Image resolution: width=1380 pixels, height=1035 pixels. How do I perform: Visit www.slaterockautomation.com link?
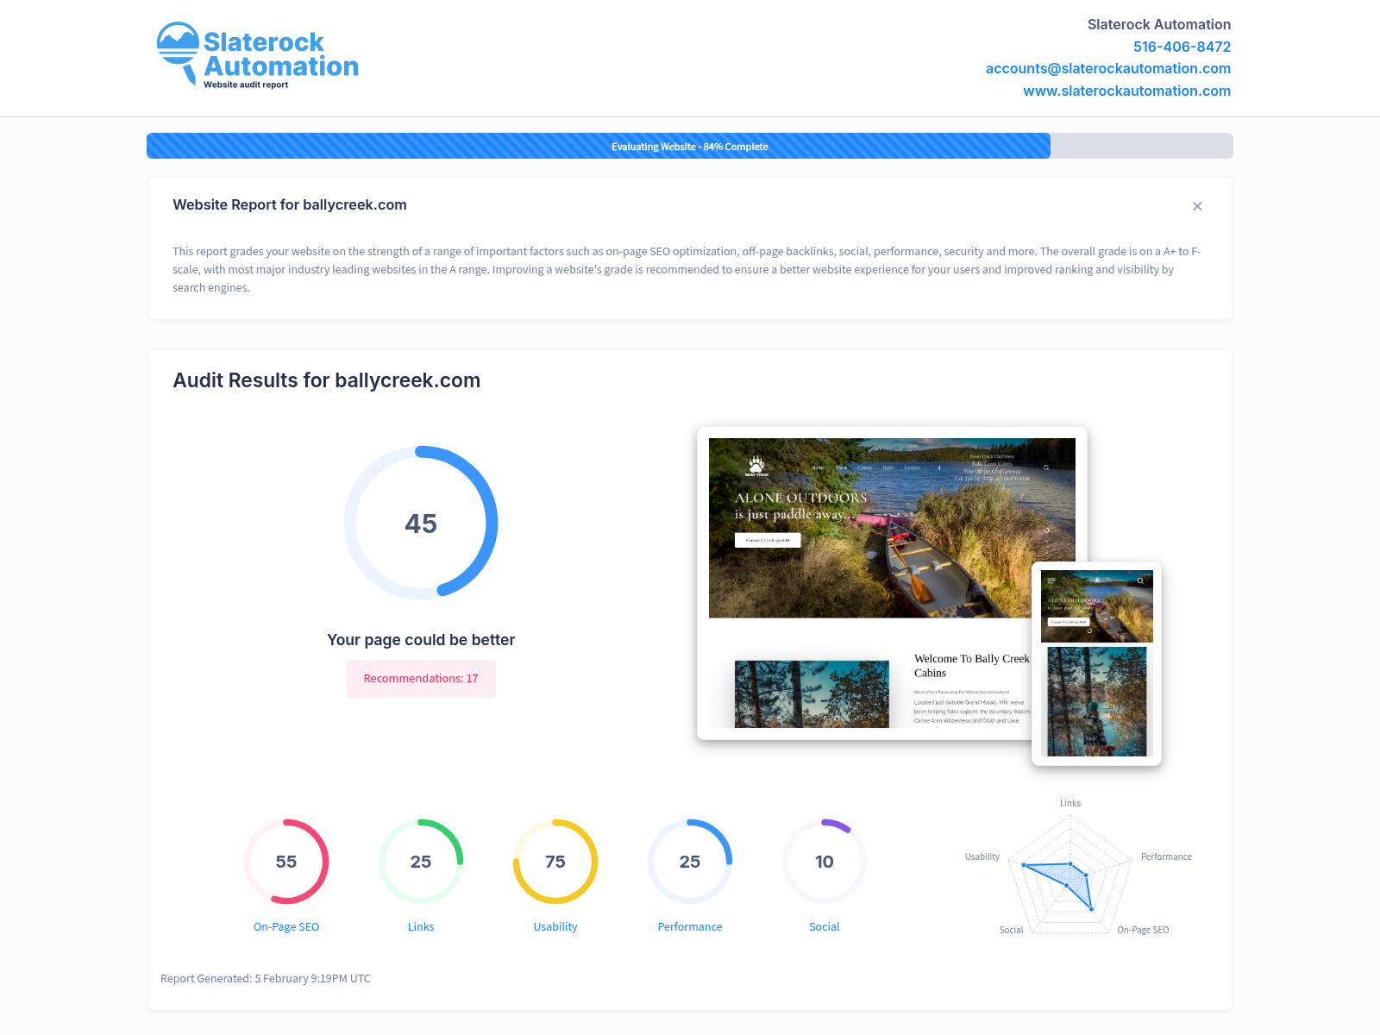click(1126, 91)
